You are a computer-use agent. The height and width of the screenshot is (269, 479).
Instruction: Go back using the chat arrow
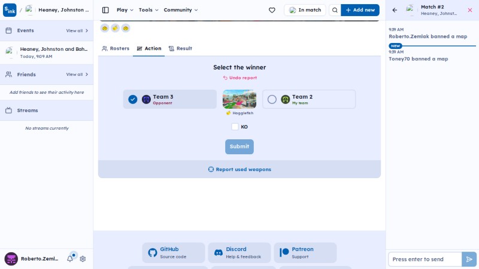point(395,10)
